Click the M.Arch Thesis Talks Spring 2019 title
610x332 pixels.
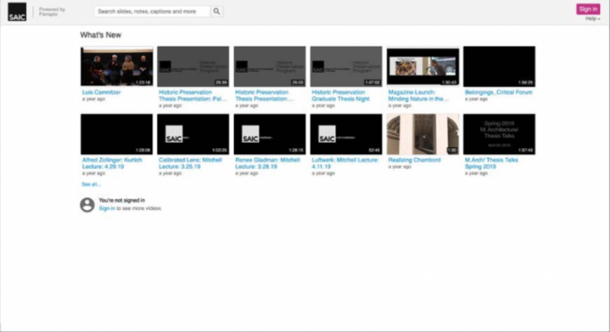click(492, 163)
